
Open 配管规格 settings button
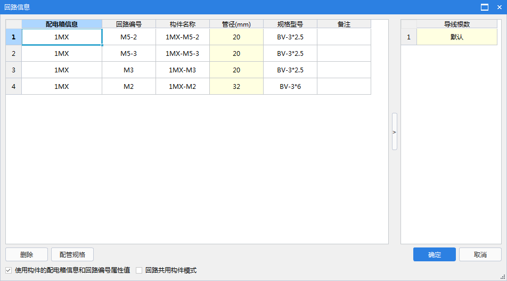(x=72, y=254)
